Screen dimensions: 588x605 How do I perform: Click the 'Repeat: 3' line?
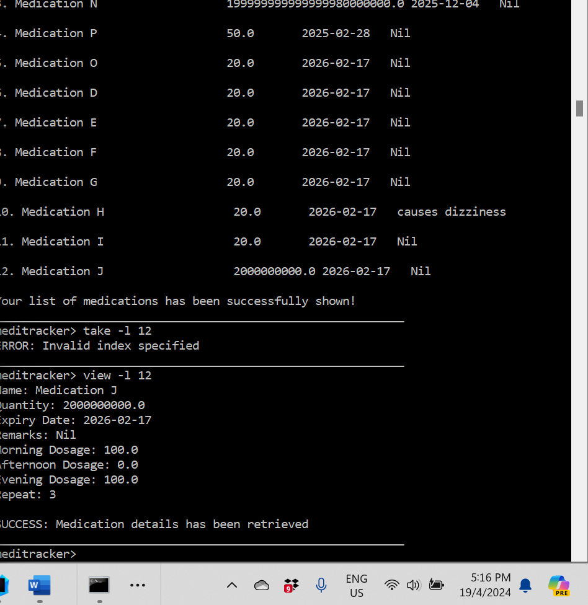click(x=28, y=495)
